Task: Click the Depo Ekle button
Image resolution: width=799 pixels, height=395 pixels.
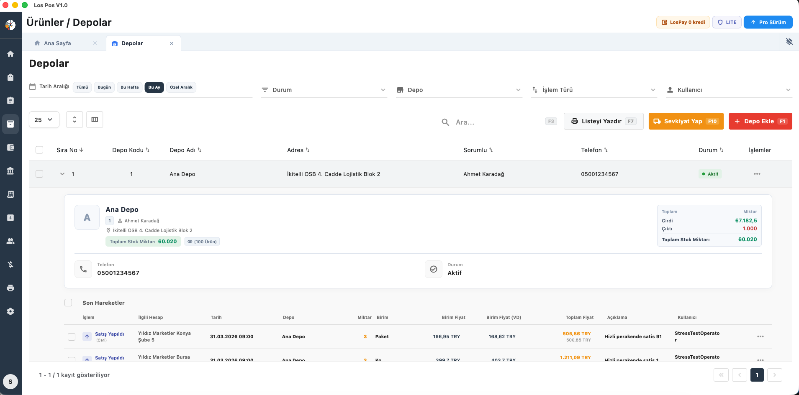Action: [760, 121]
